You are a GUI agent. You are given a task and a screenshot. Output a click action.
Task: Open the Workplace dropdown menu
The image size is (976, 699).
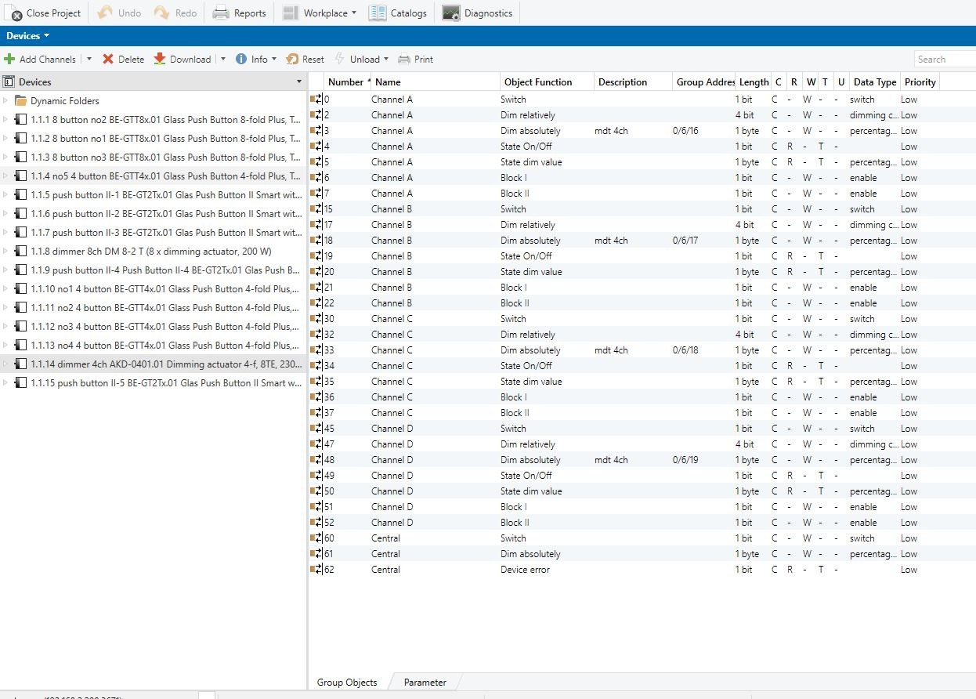[x=319, y=13]
